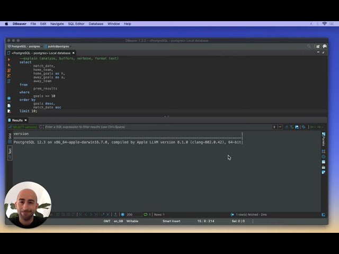Viewport: 339px width, 254px height.
Task: Click the execute script in new tab icon
Action: tap(9, 70)
